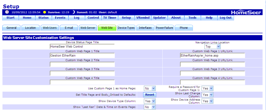This screenshot has height=110, width=266.
Task: Switch to the Location tab
Action: click(x=31, y=28)
